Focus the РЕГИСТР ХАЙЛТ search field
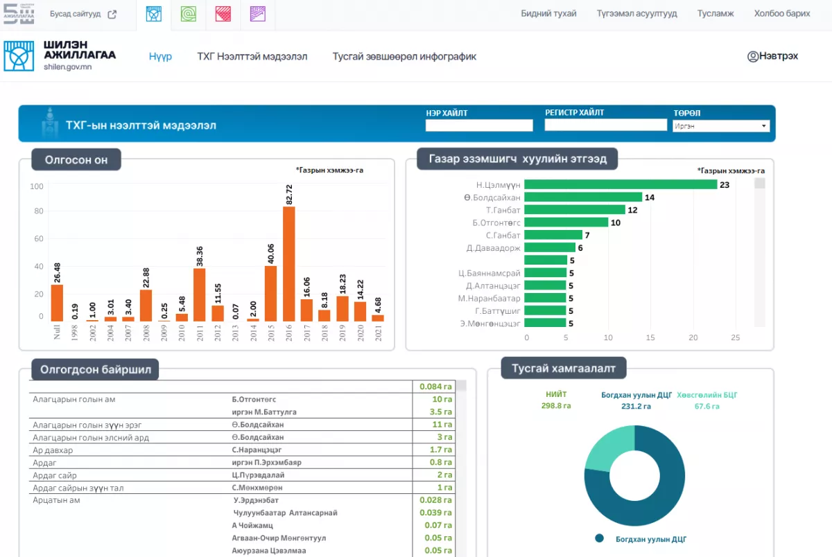The height and width of the screenshot is (557, 832). [x=606, y=125]
